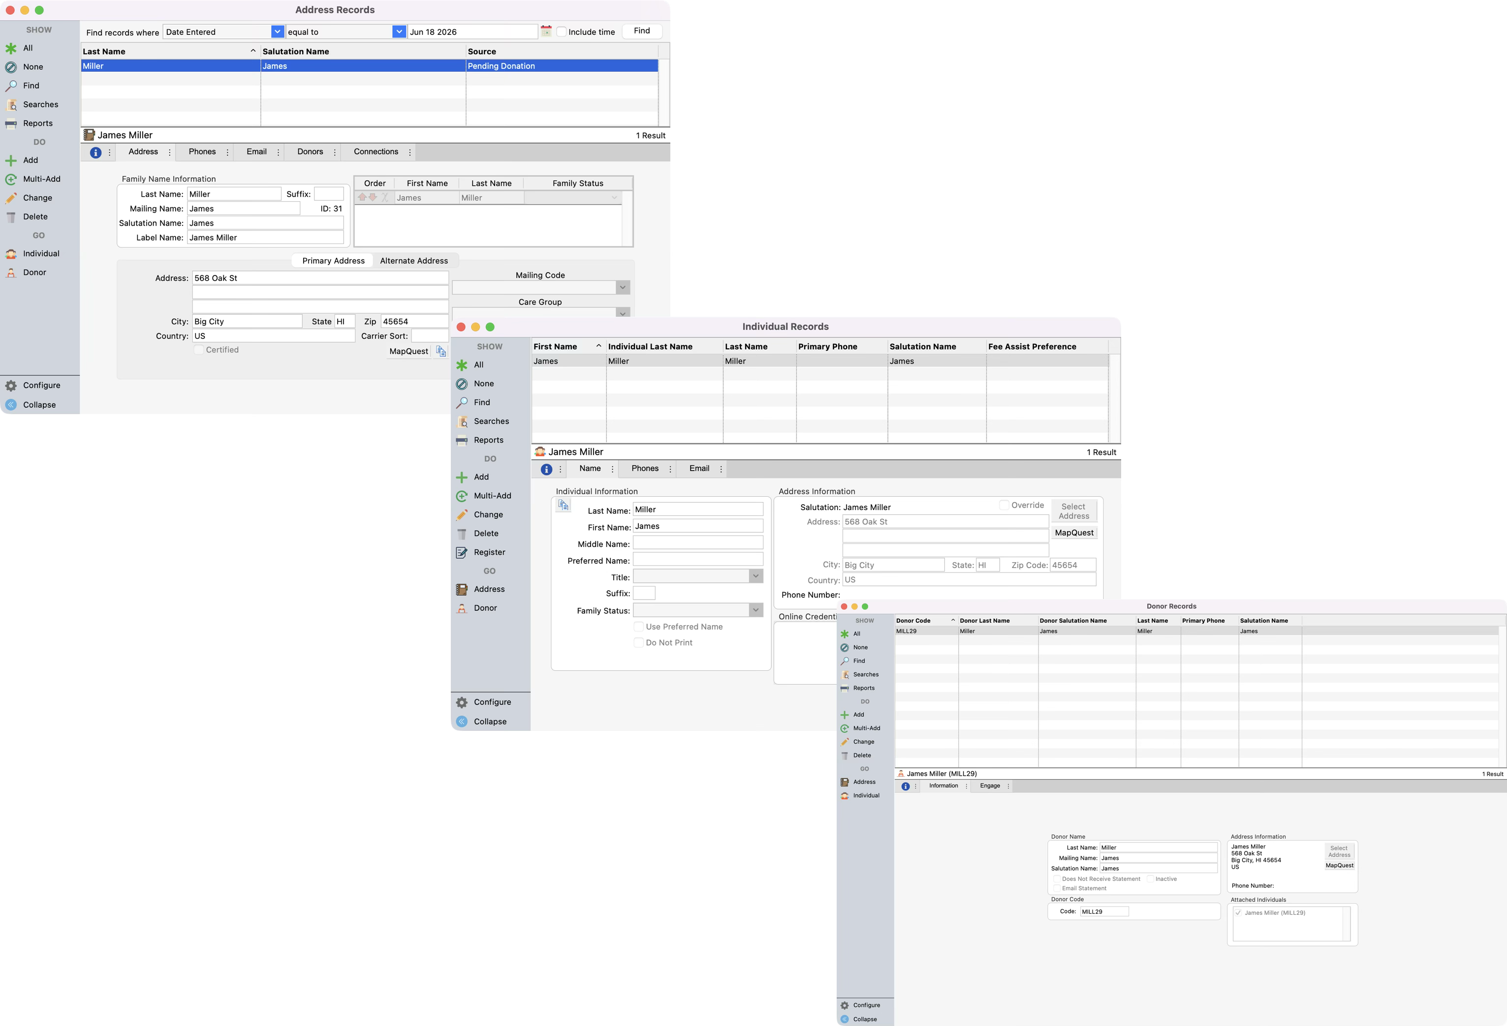Click Change pencil in Address Records sidebar

[11, 198]
